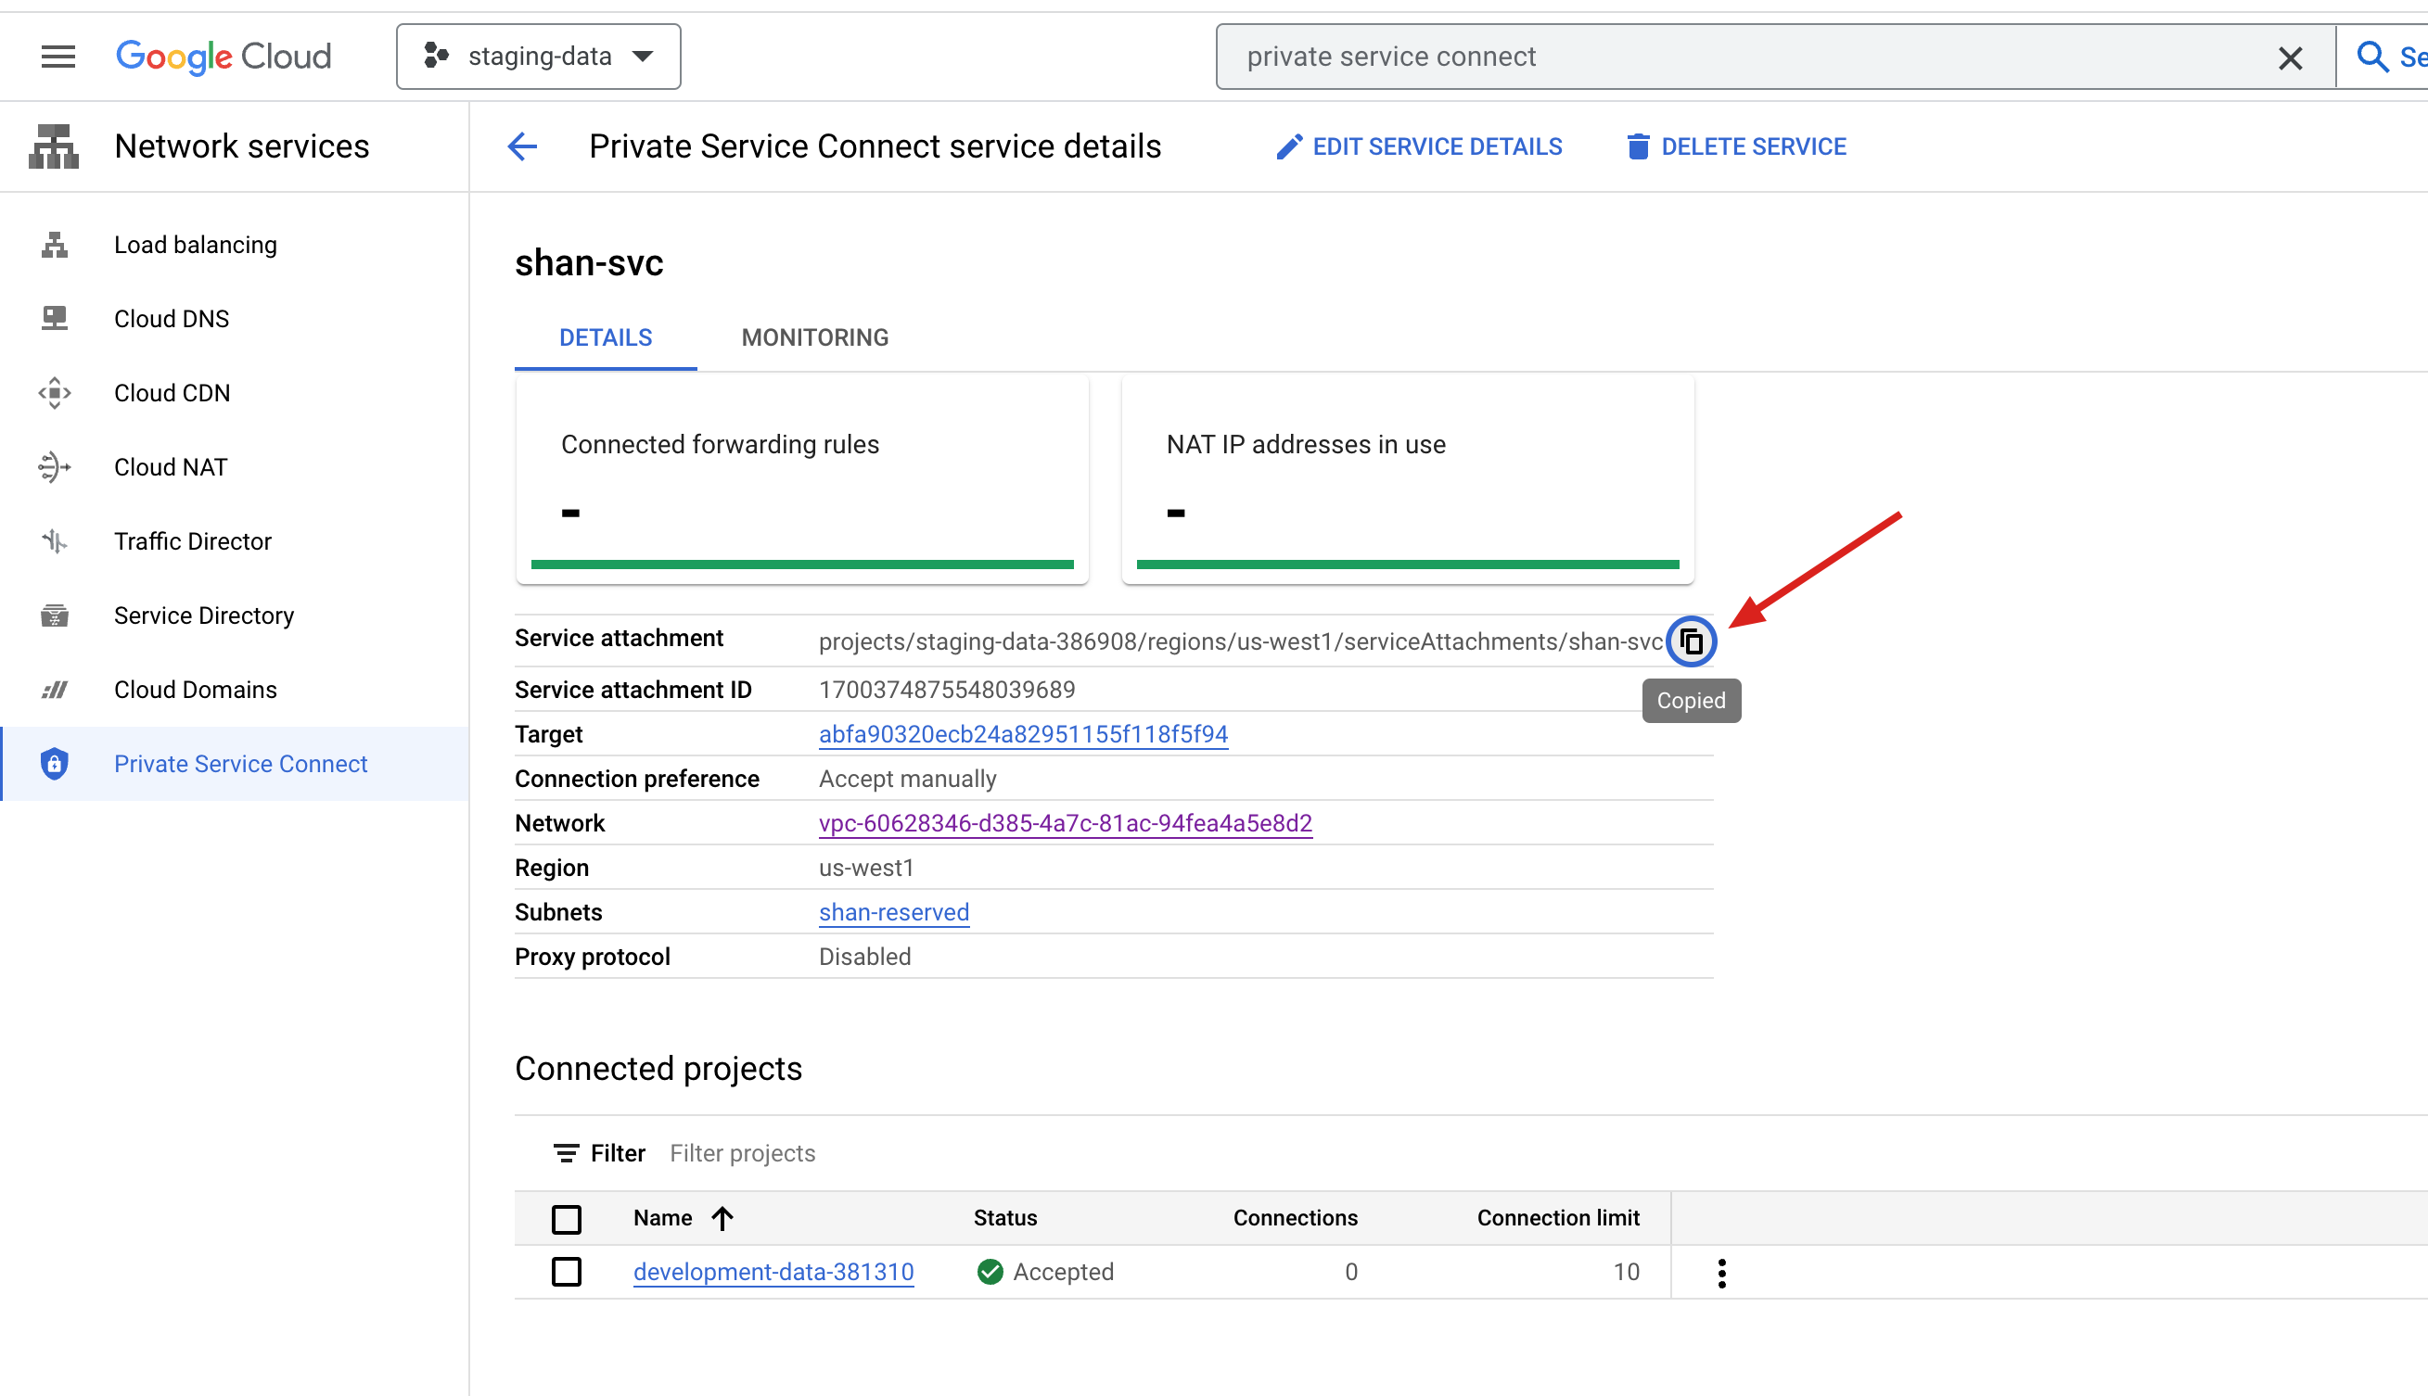Click the Cloud Domains sidebar icon
The height and width of the screenshot is (1396, 2428).
click(55, 690)
